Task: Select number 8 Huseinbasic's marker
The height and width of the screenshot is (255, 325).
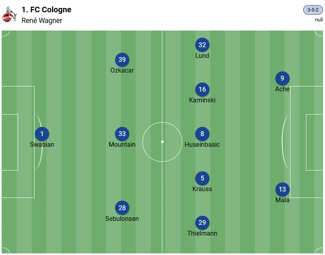Action: pos(202,134)
